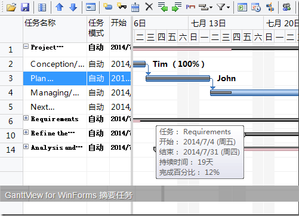Click the delete X icon
This screenshot has height=216, width=299.
(149, 7)
